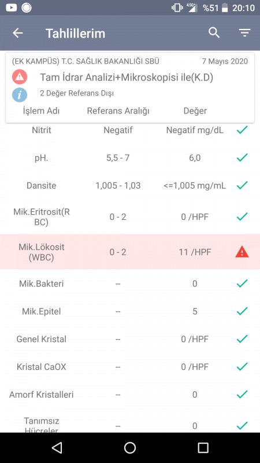The height and width of the screenshot is (463, 260).
Task: Tap the blue info circle icon
Action: pos(20,95)
